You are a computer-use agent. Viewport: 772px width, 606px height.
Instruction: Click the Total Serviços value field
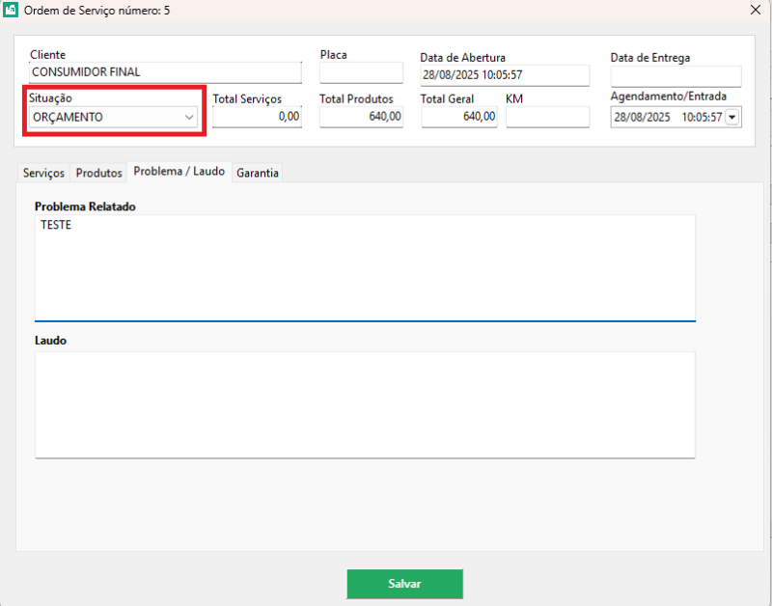pos(257,117)
